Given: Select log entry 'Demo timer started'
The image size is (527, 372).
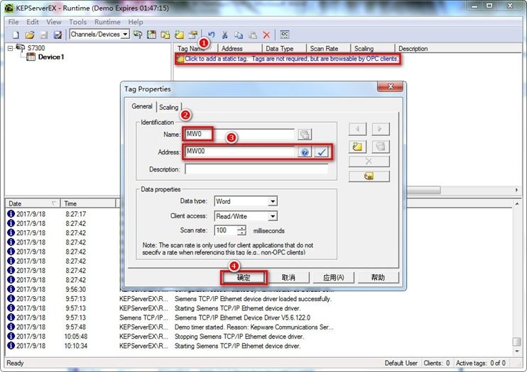Looking at the screenshot, I should click(254, 327).
